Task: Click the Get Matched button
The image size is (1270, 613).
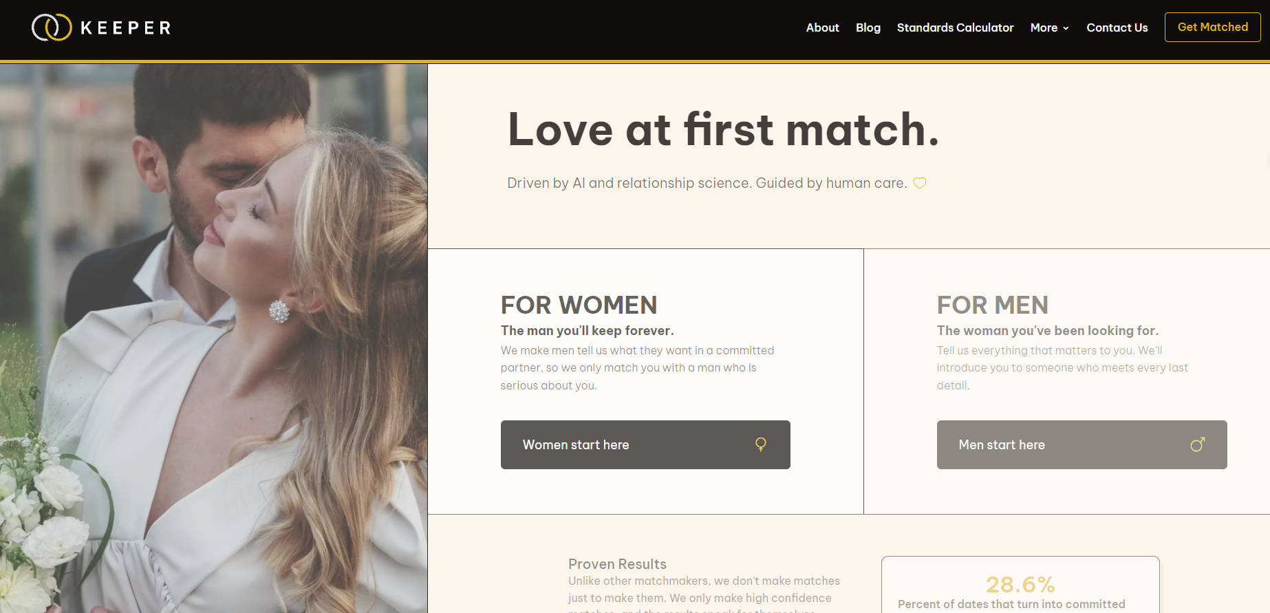Action: tap(1212, 27)
